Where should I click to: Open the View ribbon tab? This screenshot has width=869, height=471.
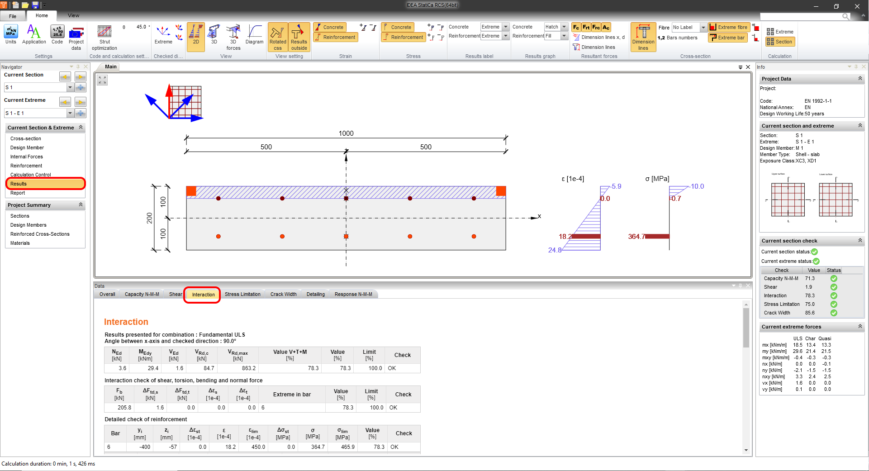click(73, 15)
